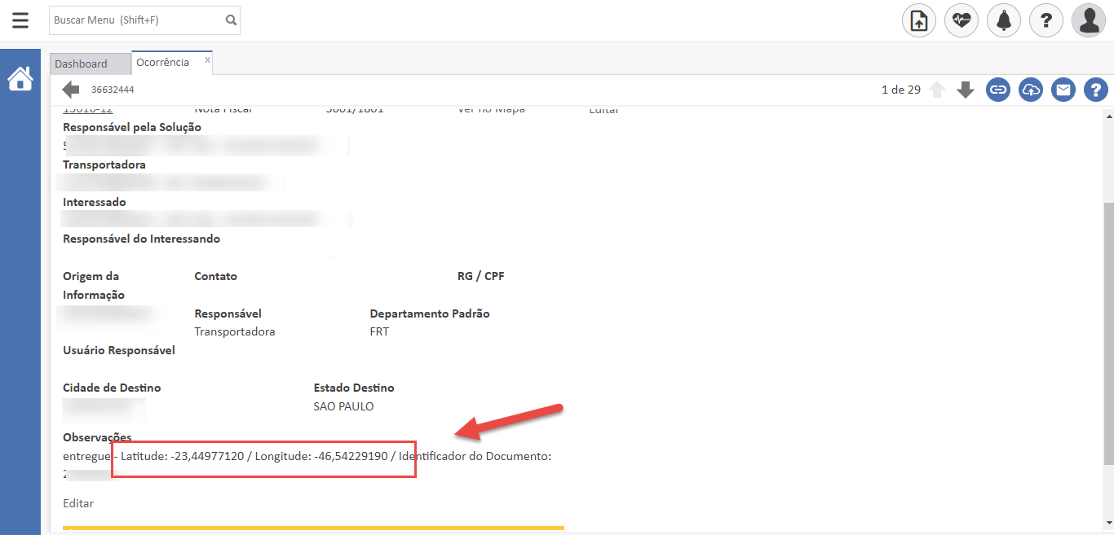
Task: Click Editar link below Observações
Action: [x=78, y=503]
